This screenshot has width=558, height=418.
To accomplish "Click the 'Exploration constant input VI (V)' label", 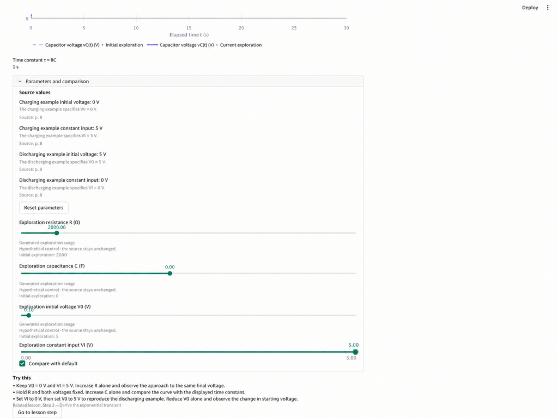I will pos(56,345).
